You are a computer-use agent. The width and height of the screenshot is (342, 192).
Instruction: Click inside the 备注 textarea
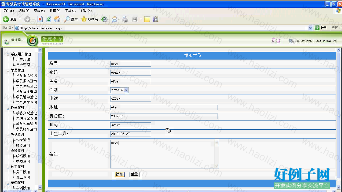click(x=164, y=154)
